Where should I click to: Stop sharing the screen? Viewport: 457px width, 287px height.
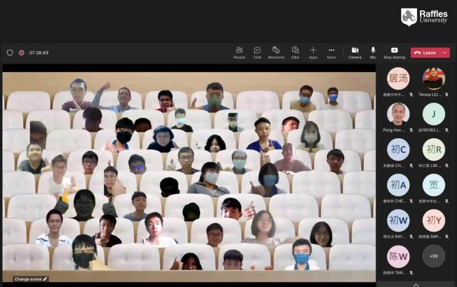pyautogui.click(x=394, y=52)
